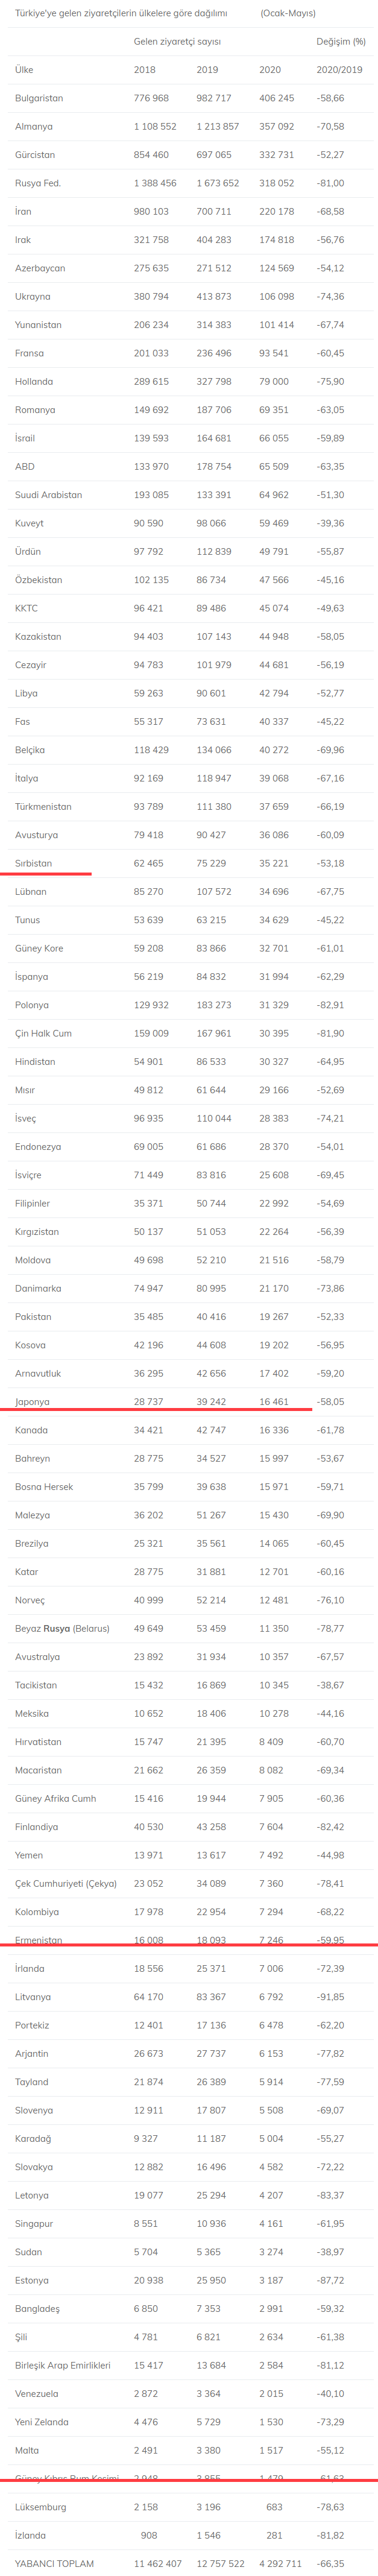Click the Beyaz Rusya (Belarus) cell
378x2576 pixels.
pos(62,1628)
